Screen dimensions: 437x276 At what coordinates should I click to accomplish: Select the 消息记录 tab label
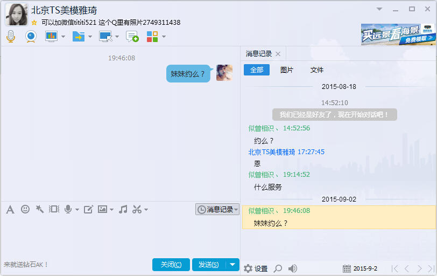(259, 53)
